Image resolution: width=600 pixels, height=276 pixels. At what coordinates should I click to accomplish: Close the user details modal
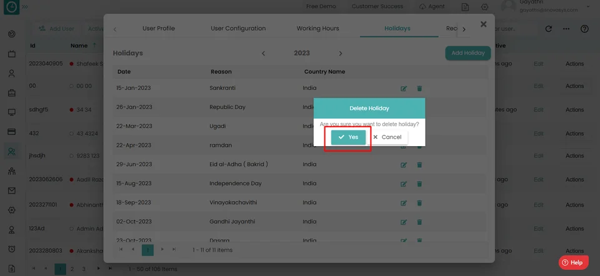pyautogui.click(x=484, y=24)
